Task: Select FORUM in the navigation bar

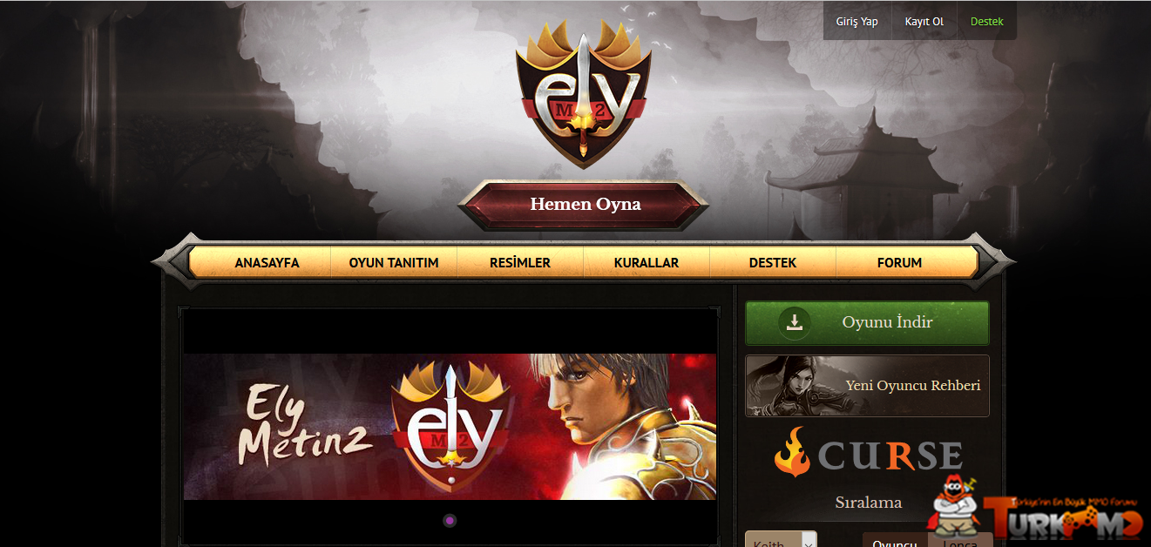Action: click(899, 262)
